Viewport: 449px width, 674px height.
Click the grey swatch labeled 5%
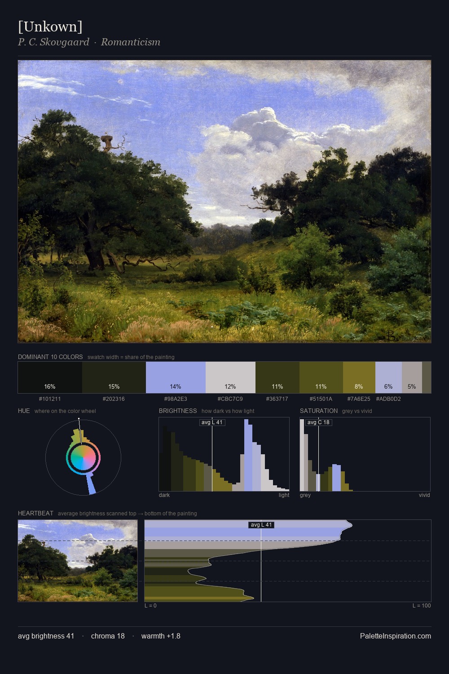coord(412,377)
